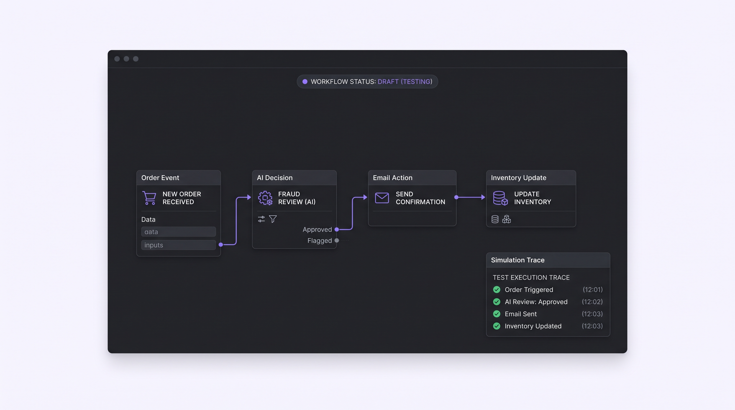Viewport: 735px width, 410px height.
Task: Select the Flagged output port
Action: point(337,240)
